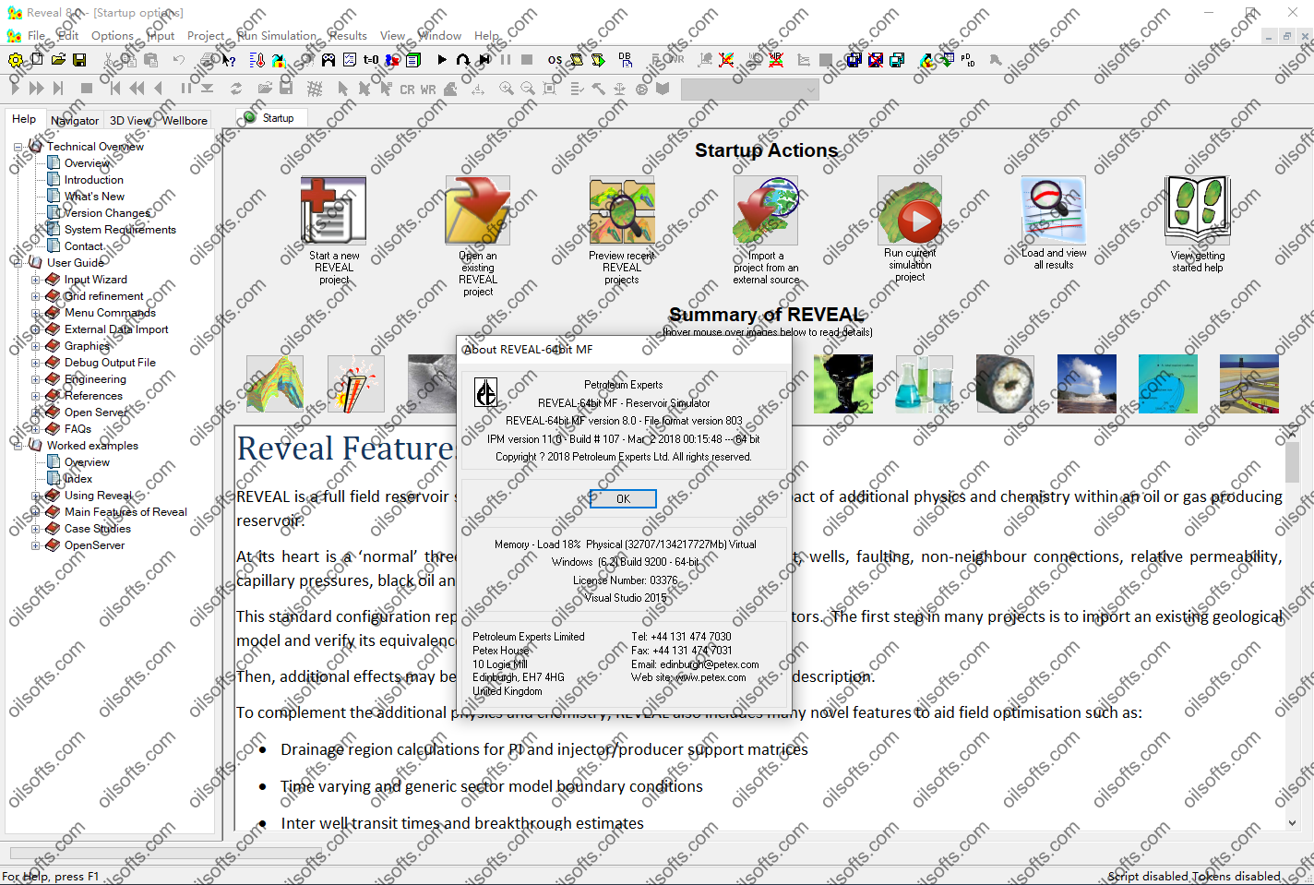Click the binoculars-like toolbar icon

pos(328,60)
